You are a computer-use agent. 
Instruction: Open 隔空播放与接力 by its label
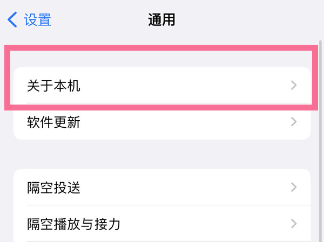[73, 224]
